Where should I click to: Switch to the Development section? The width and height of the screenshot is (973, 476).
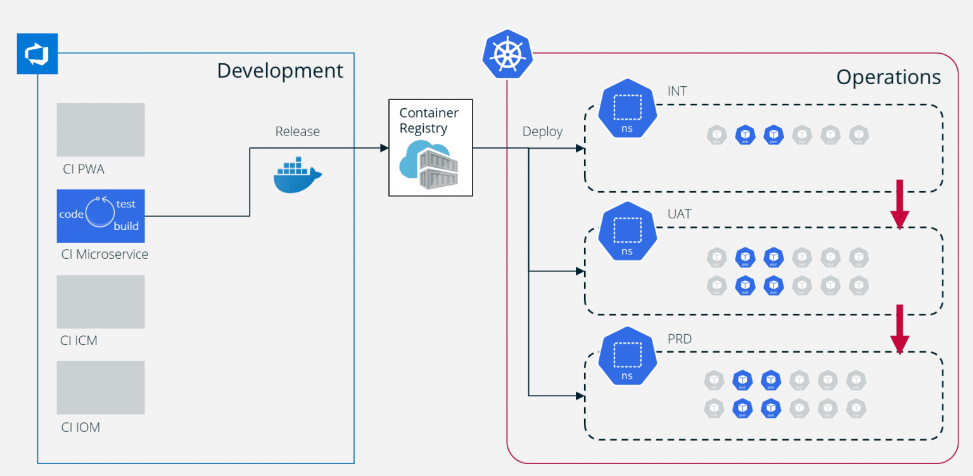point(281,71)
